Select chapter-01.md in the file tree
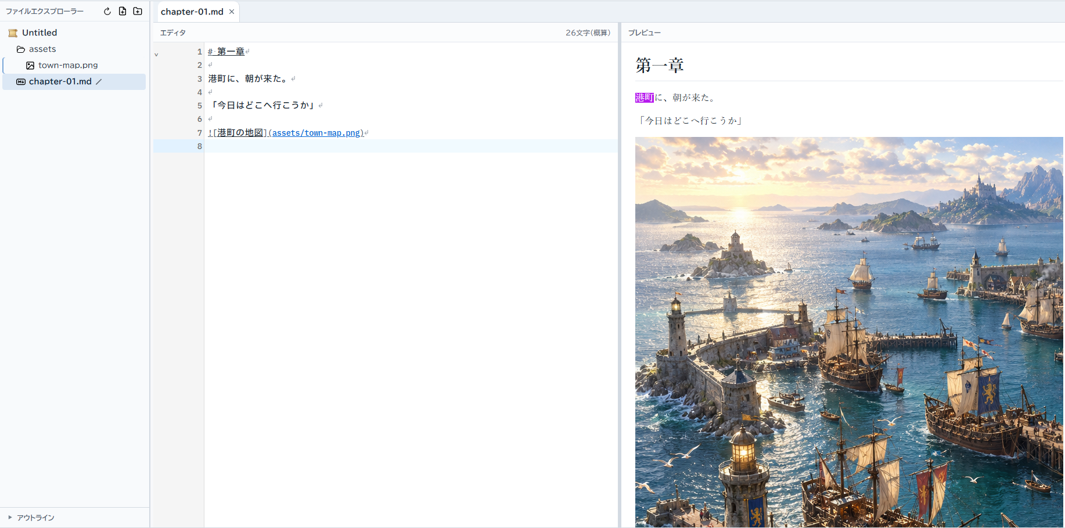Image resolution: width=1065 pixels, height=528 pixels. point(74,82)
